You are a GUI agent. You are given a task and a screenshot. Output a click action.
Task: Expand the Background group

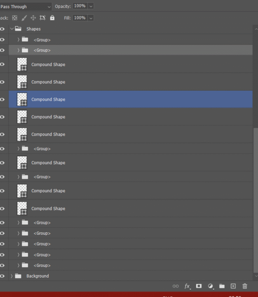(x=12, y=276)
